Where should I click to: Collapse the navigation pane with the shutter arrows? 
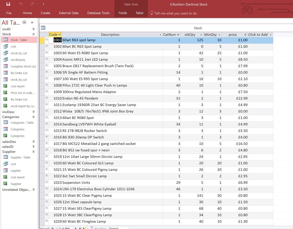click(x=32, y=23)
